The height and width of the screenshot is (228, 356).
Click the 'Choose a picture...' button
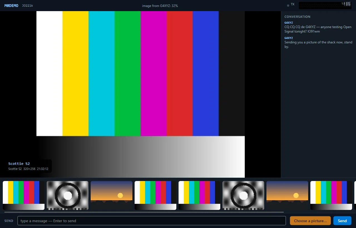310,221
